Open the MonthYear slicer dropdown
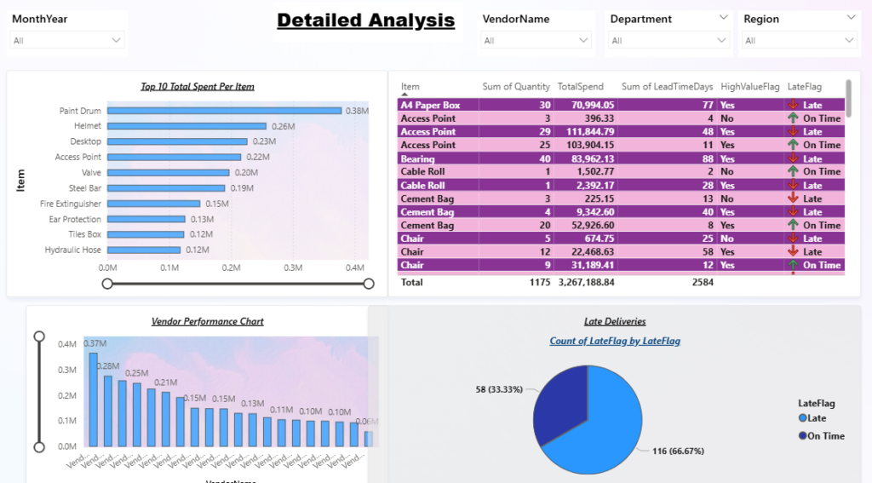Screen dimensions: 872x483 67,40
